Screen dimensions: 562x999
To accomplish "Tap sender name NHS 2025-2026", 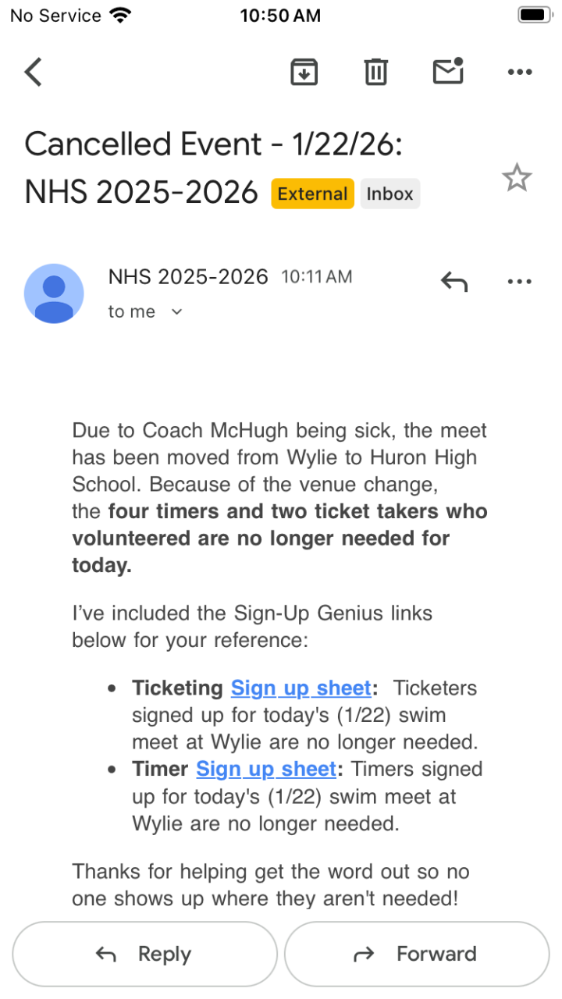I will [x=188, y=276].
